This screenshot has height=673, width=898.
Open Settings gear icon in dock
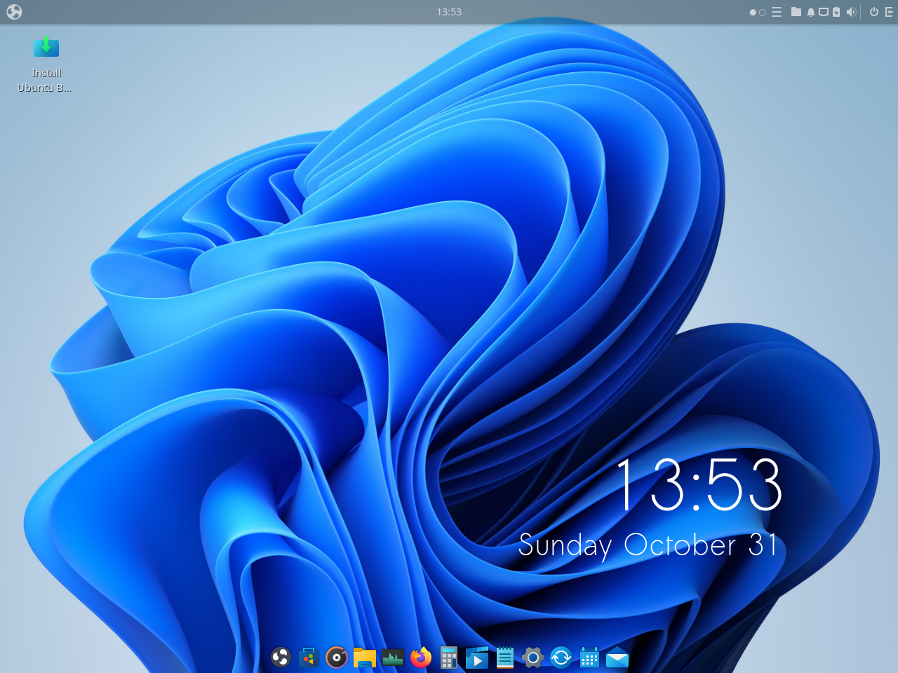click(533, 658)
